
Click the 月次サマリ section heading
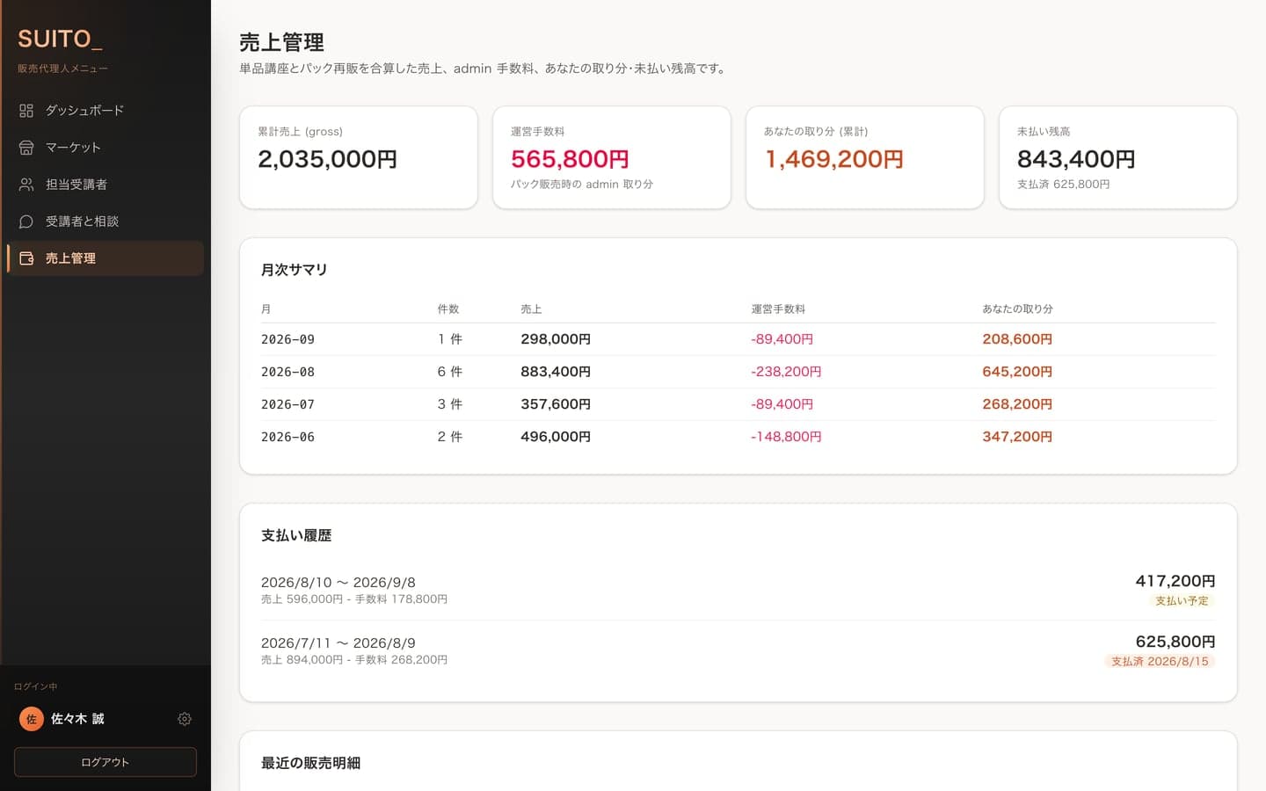tap(295, 270)
